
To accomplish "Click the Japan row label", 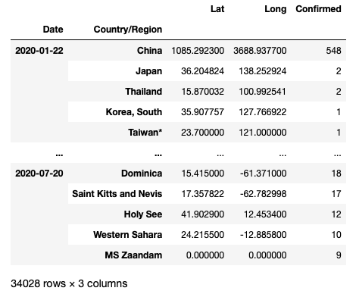I will (x=149, y=71).
